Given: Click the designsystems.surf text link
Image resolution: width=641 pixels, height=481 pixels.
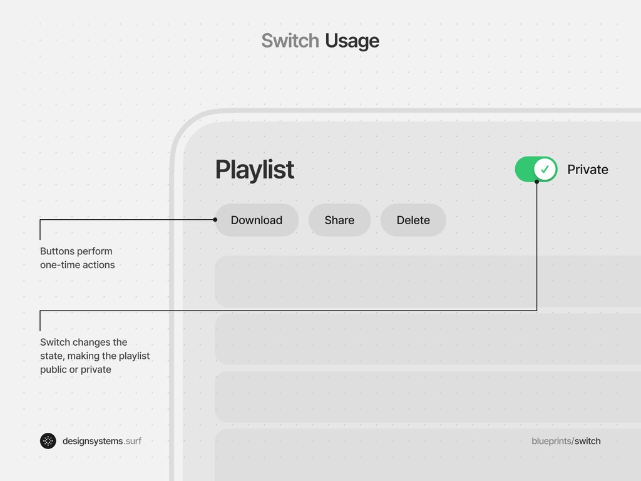Looking at the screenshot, I should [102, 441].
